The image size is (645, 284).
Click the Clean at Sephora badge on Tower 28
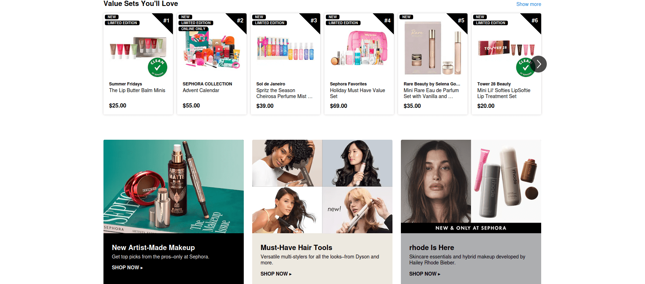coord(525,67)
